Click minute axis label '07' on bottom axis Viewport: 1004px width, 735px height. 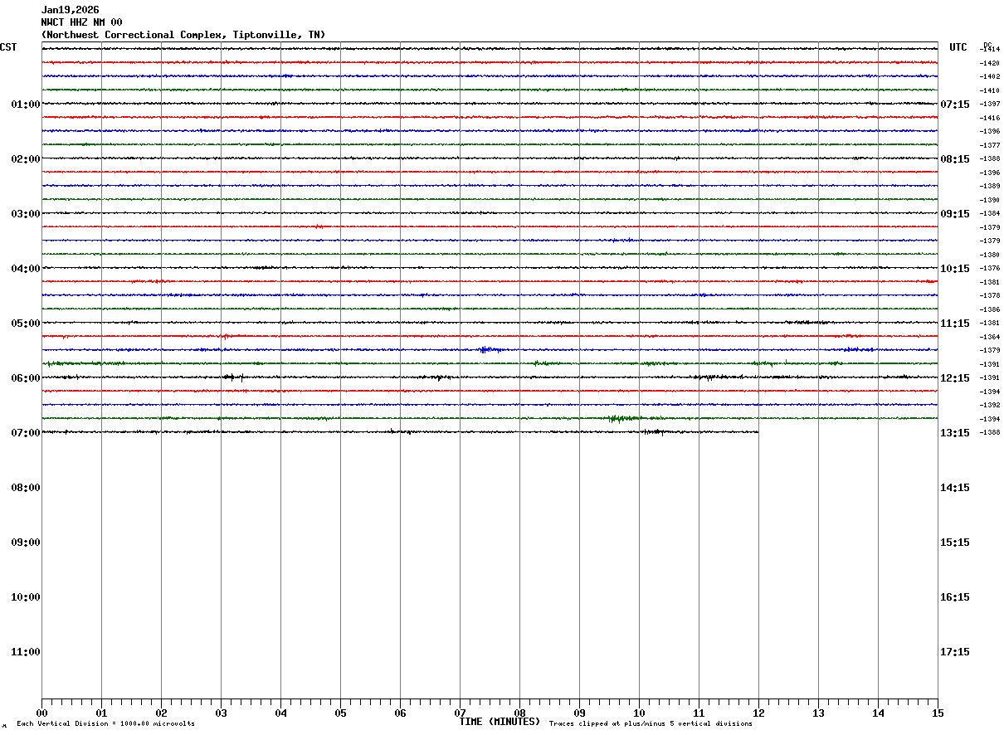460,713
